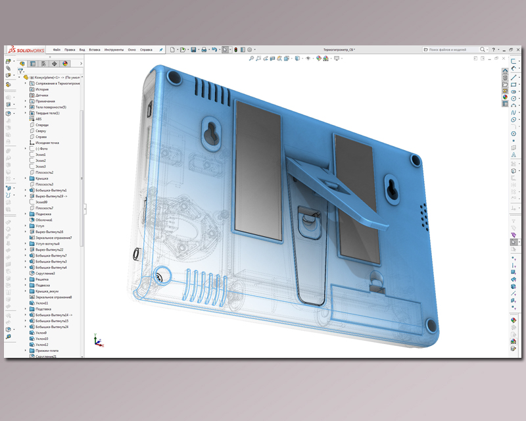Toggle the Hide/Show Items eye tool

[308, 59]
